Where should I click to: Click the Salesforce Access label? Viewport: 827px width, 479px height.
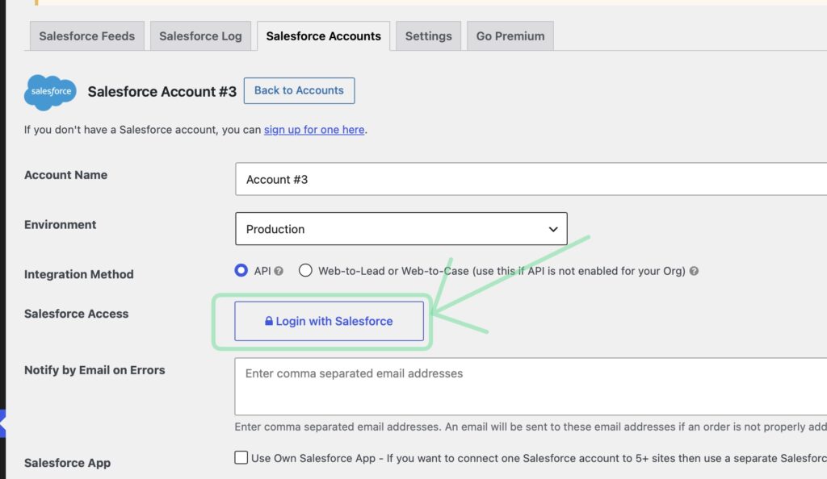pyautogui.click(x=77, y=314)
